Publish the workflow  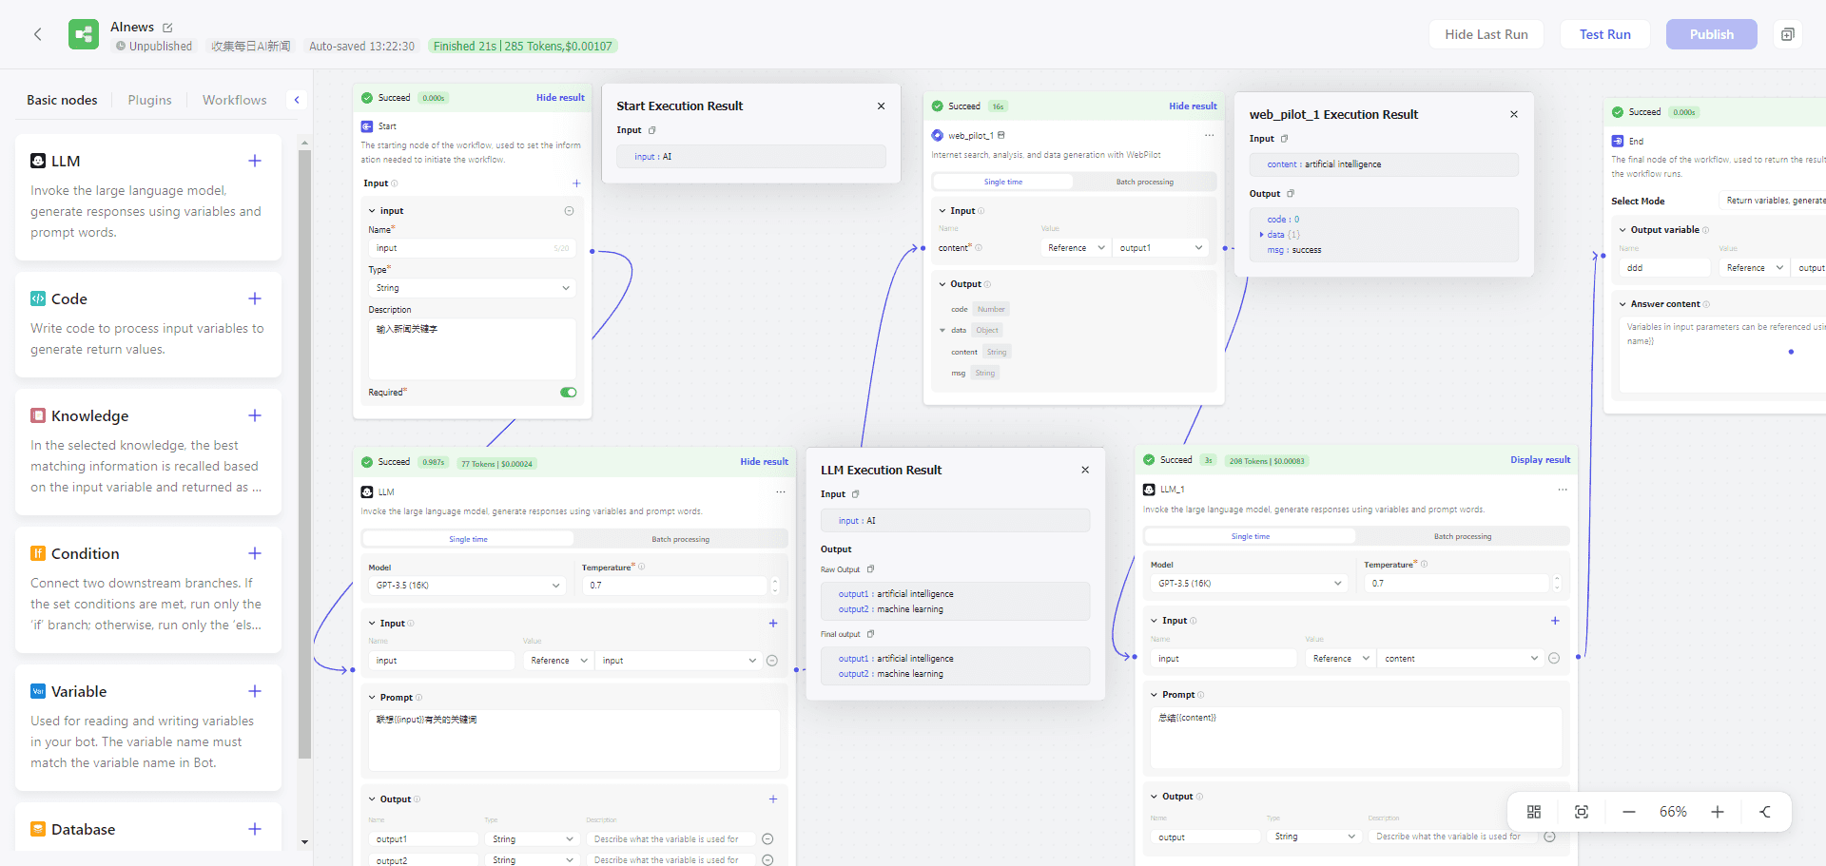point(1712,34)
